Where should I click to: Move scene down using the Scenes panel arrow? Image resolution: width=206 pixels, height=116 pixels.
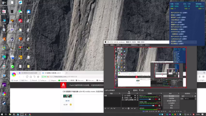pyautogui.click(x=114, y=108)
